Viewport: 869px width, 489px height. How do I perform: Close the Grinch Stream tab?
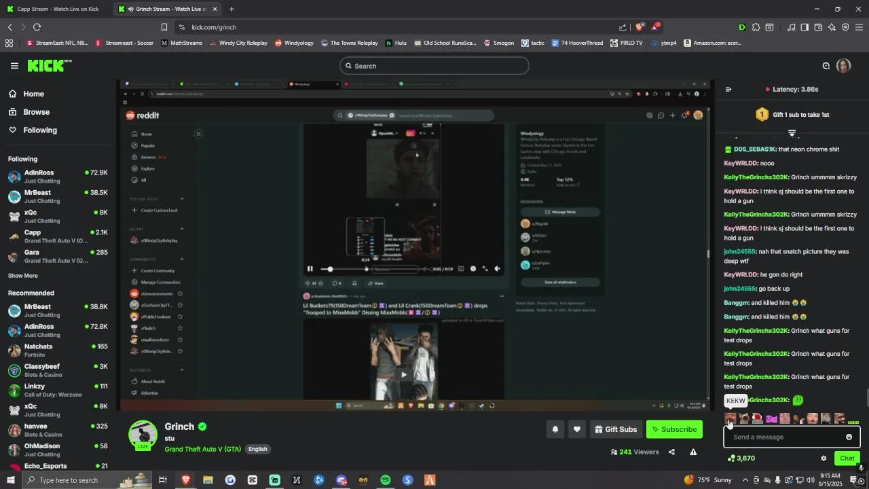pos(215,9)
